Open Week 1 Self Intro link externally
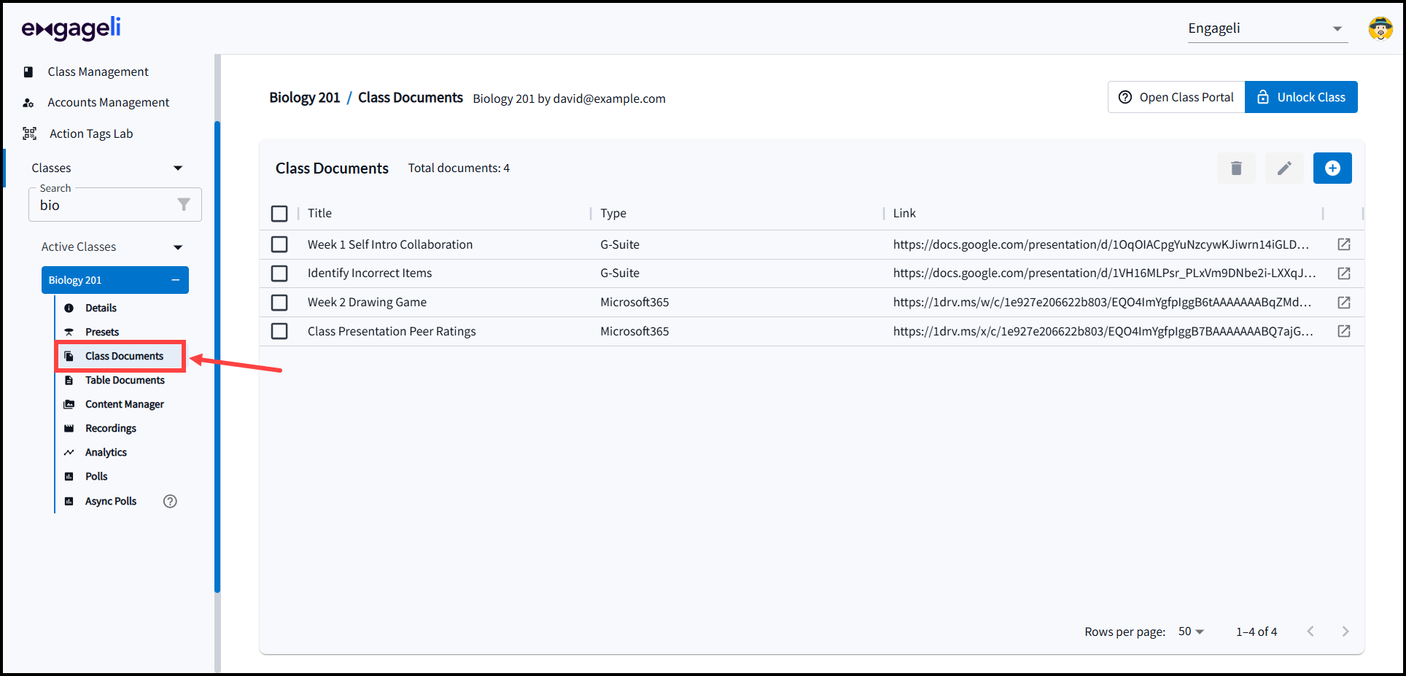Image resolution: width=1406 pixels, height=676 pixels. (x=1343, y=244)
